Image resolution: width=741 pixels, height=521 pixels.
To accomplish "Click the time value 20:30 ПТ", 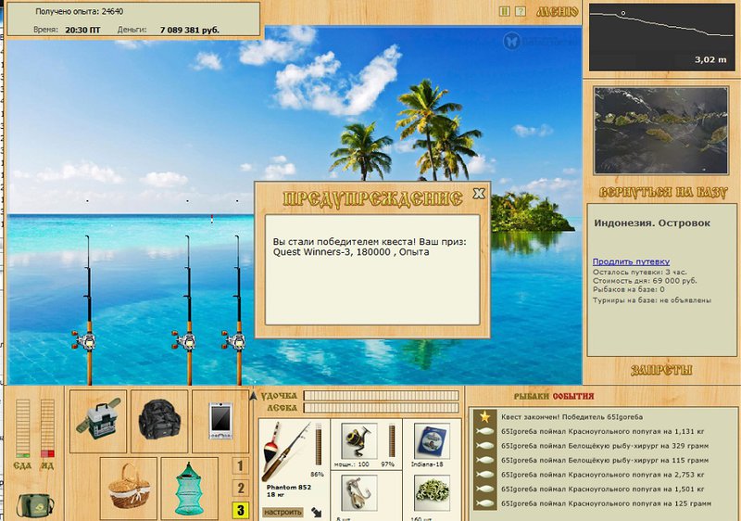I will click(82, 30).
